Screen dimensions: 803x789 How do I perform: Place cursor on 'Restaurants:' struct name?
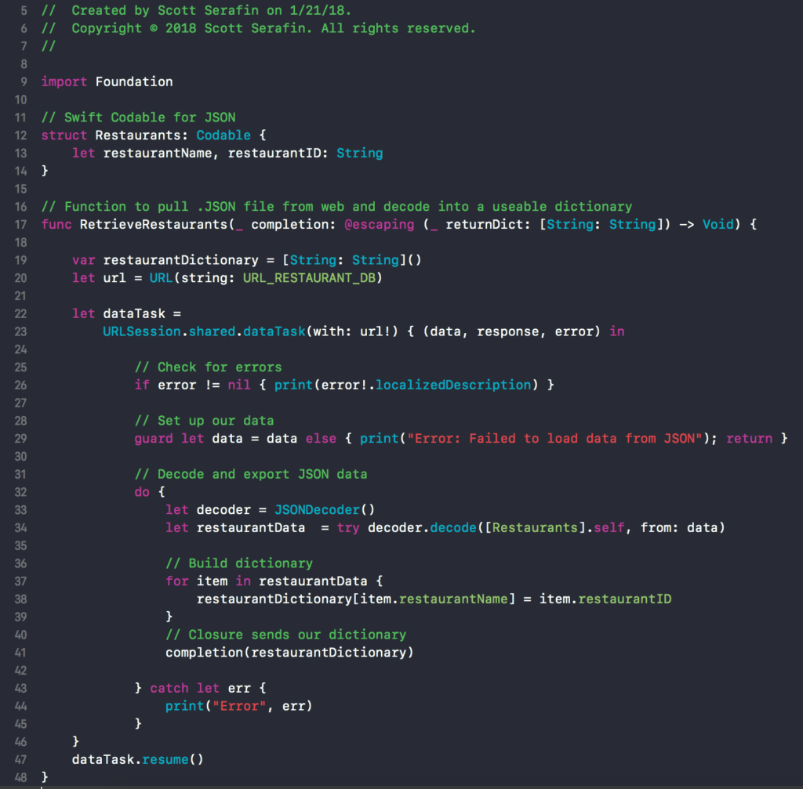[142, 135]
